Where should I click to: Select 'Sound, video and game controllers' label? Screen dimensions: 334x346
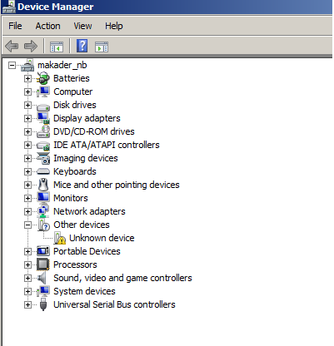(122, 278)
